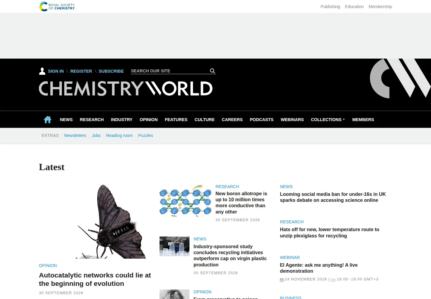Expand the Collections dropdown arrow
Image resolution: width=431 pixels, height=299 pixels.
344,119
